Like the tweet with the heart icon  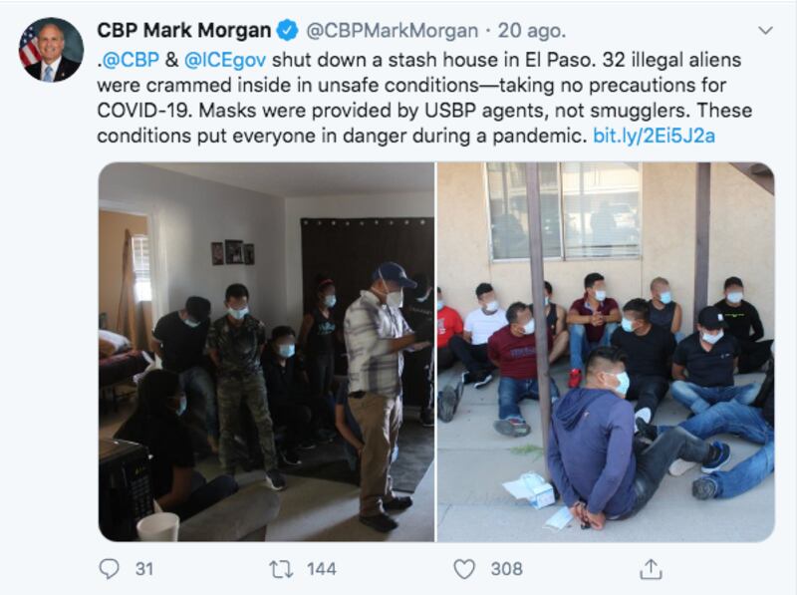point(464,569)
